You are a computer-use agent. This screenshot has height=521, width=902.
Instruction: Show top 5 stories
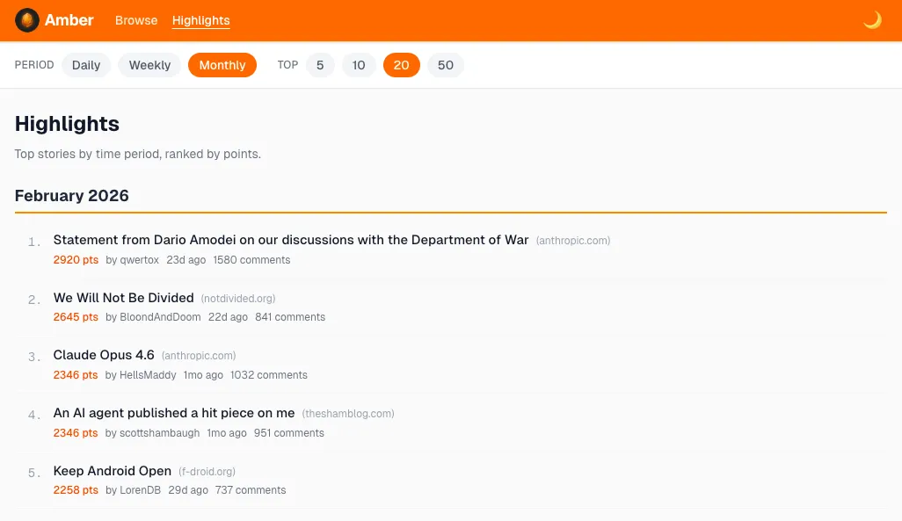click(x=320, y=65)
